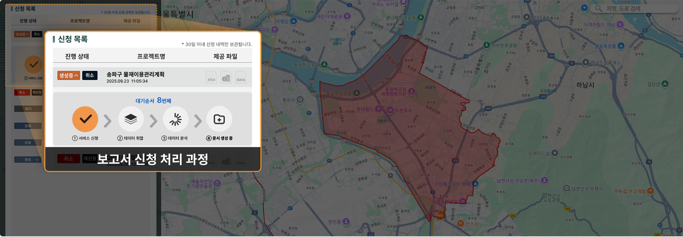Click the orange checkmark service request step

85,119
